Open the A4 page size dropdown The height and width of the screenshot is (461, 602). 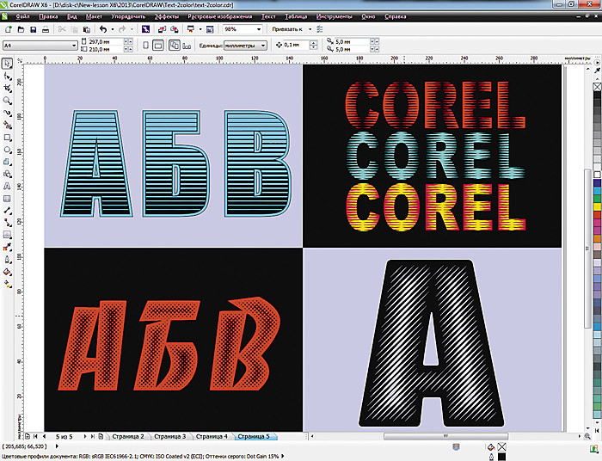(74, 46)
